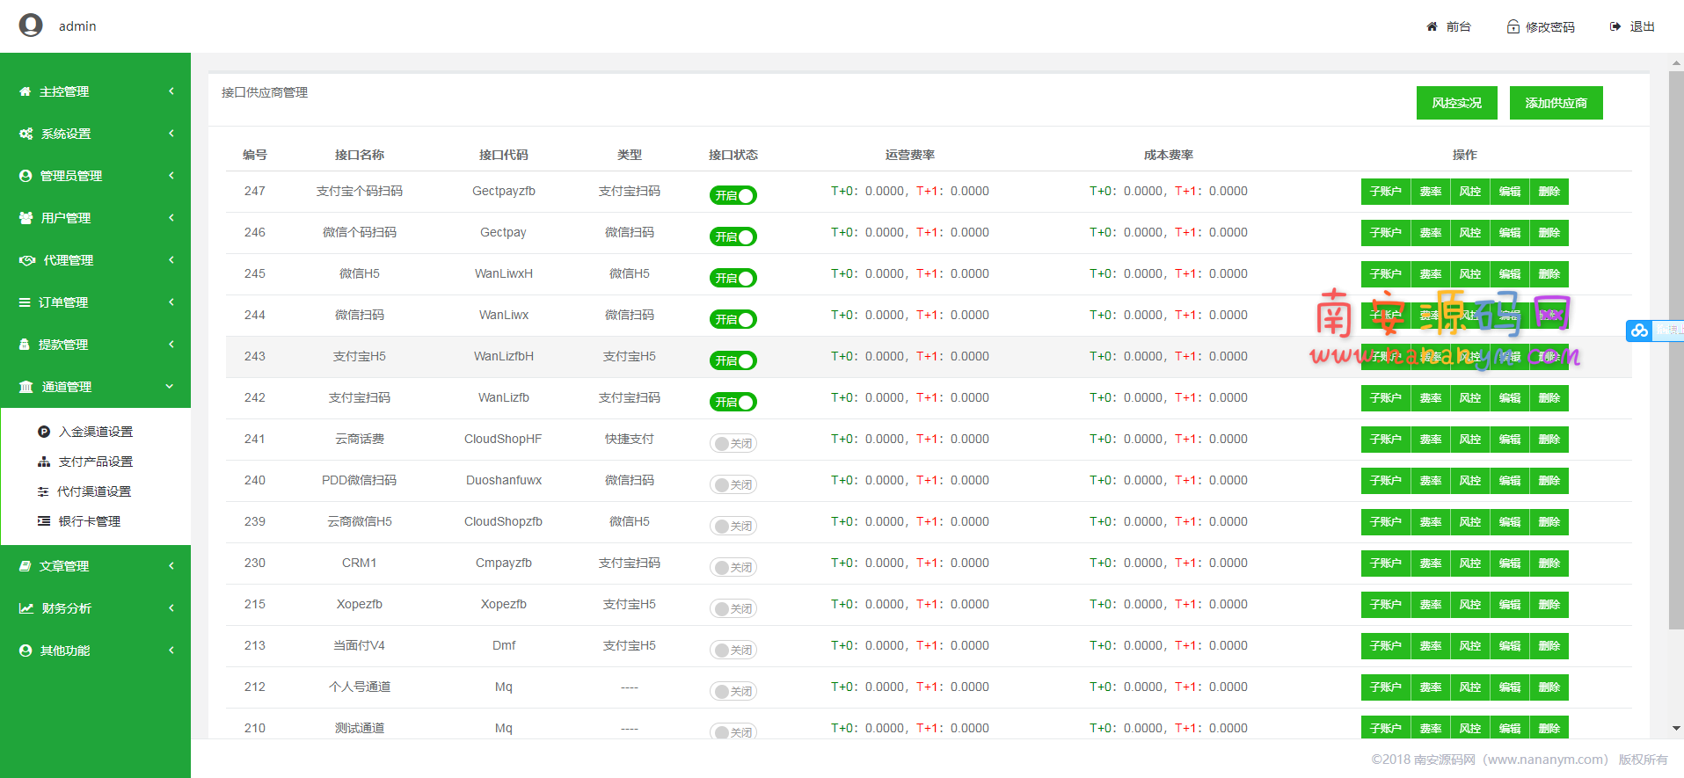Expand the 订单管理 menu chevron

click(x=171, y=302)
